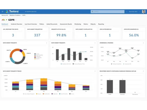Open the Policies tab
Viewport: 147px width, 110px height.
(42, 24)
